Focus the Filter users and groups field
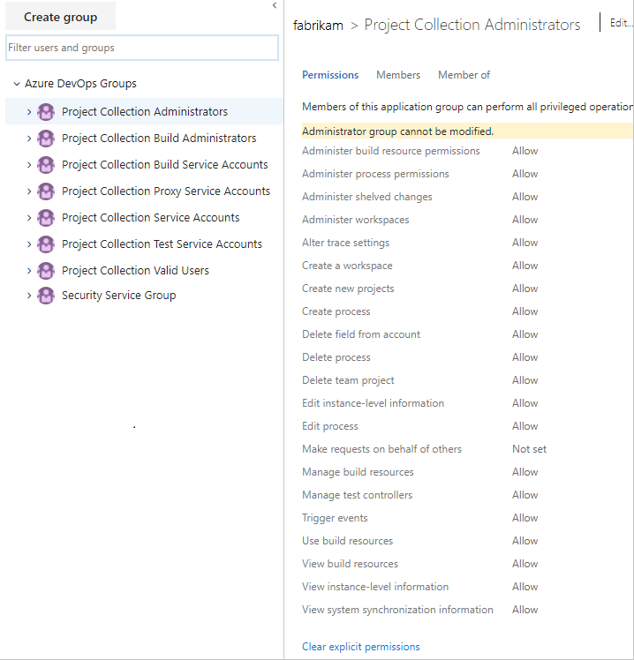Image resolution: width=634 pixels, height=660 pixels. tap(141, 48)
